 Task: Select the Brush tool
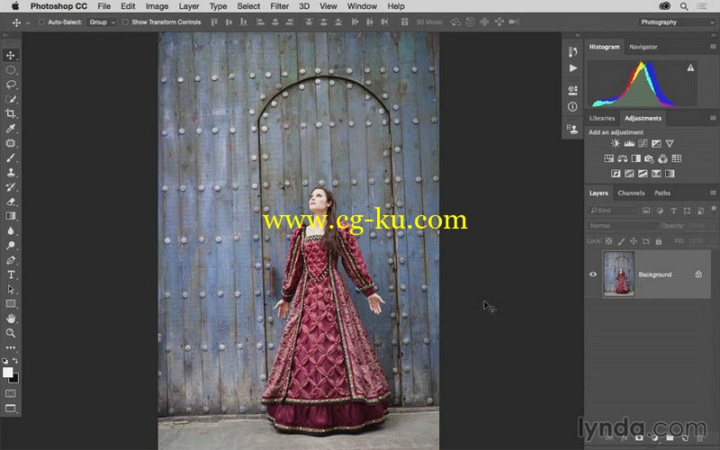click(10, 158)
